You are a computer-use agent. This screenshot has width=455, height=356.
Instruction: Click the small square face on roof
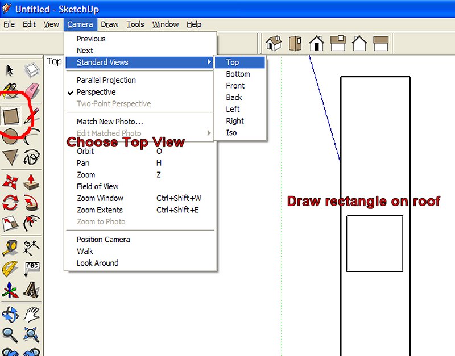[375, 244]
